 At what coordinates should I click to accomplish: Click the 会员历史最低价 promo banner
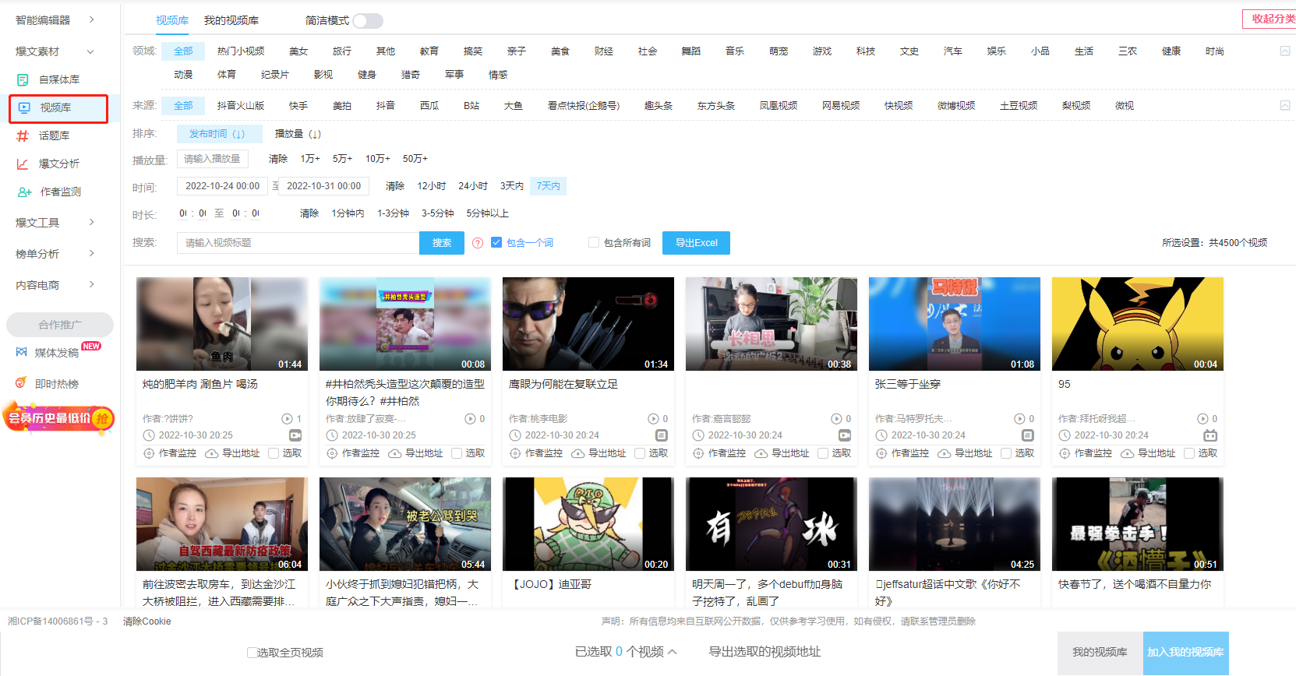(x=58, y=418)
